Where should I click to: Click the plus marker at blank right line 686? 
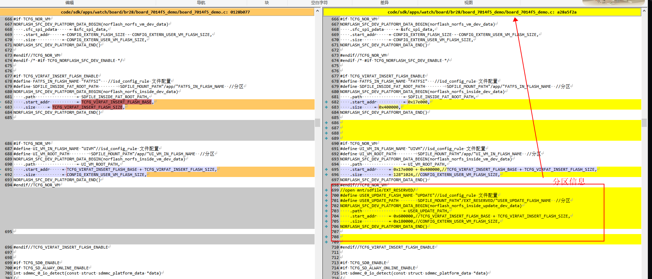tap(326, 123)
